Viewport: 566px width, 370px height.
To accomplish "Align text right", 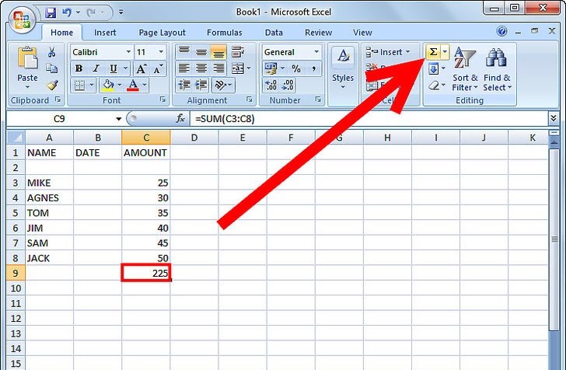I will pos(218,68).
